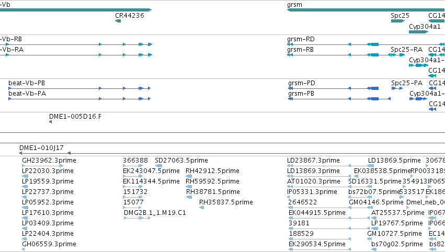
Task: Select the beat-Vb-PA protein feature
Action: point(79,99)
